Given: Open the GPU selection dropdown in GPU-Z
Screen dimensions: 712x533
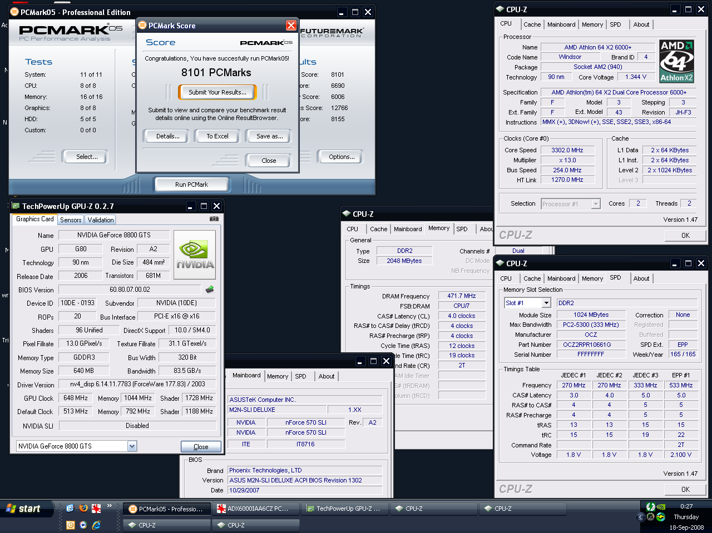Looking at the screenshot, I should point(132,446).
